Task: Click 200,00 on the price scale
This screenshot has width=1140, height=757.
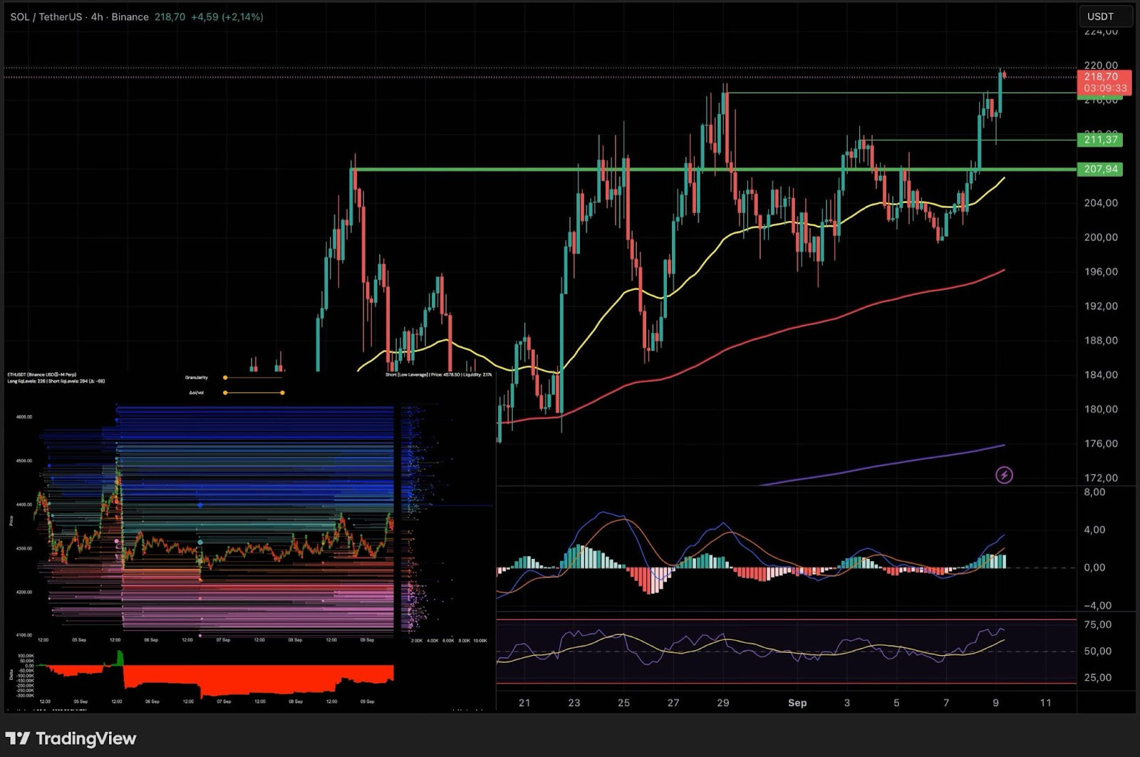Action: click(1101, 237)
